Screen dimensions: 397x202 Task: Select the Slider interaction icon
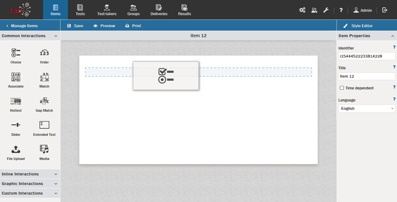point(16,125)
